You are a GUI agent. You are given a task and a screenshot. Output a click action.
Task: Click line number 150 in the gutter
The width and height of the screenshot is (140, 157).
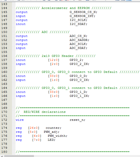tap(4, 32)
